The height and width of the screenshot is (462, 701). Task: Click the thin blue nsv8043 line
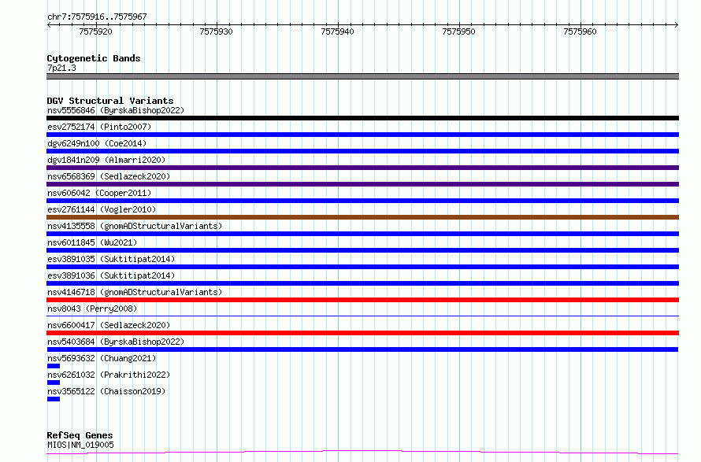point(362,316)
